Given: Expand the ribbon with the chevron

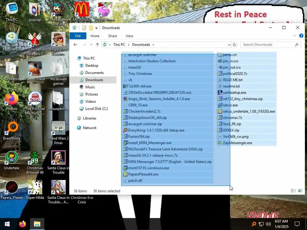Looking at the screenshot, I should (x=295, y=36).
